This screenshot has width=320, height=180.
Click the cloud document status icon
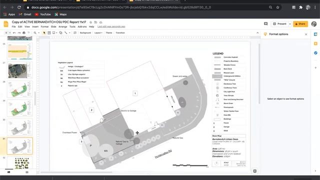click(x=100, y=22)
